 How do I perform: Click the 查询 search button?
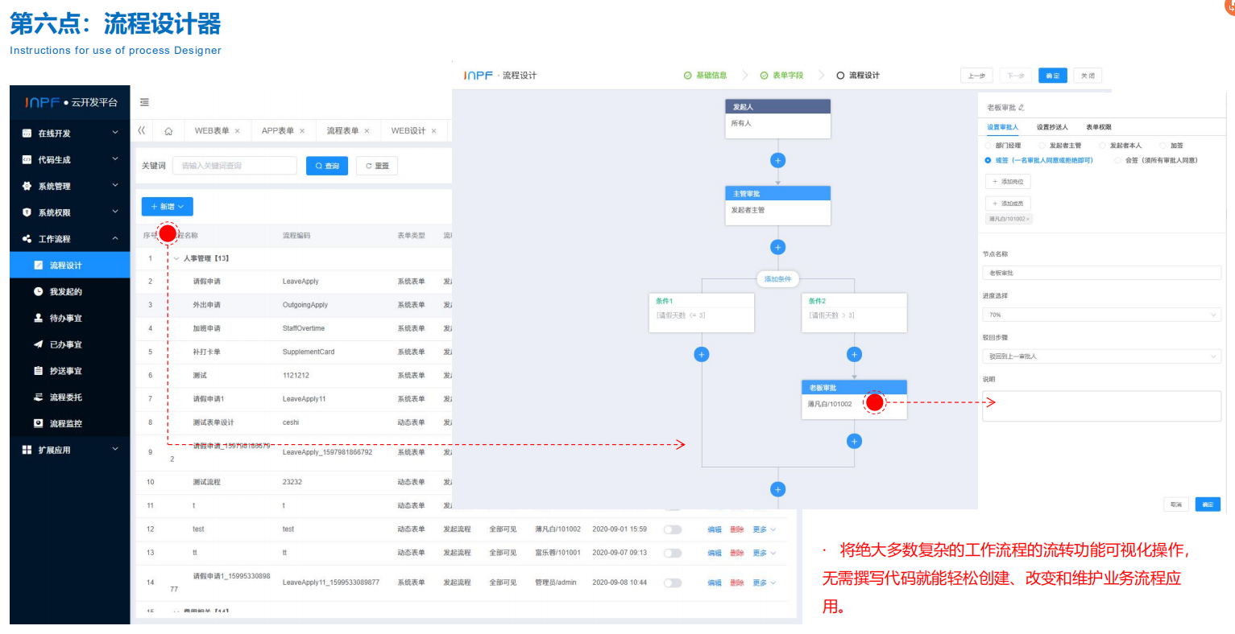[x=326, y=165]
